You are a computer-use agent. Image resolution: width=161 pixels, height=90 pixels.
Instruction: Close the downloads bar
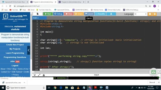point(159,82)
